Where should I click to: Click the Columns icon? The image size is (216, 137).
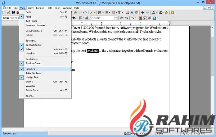[x=113, y=13]
